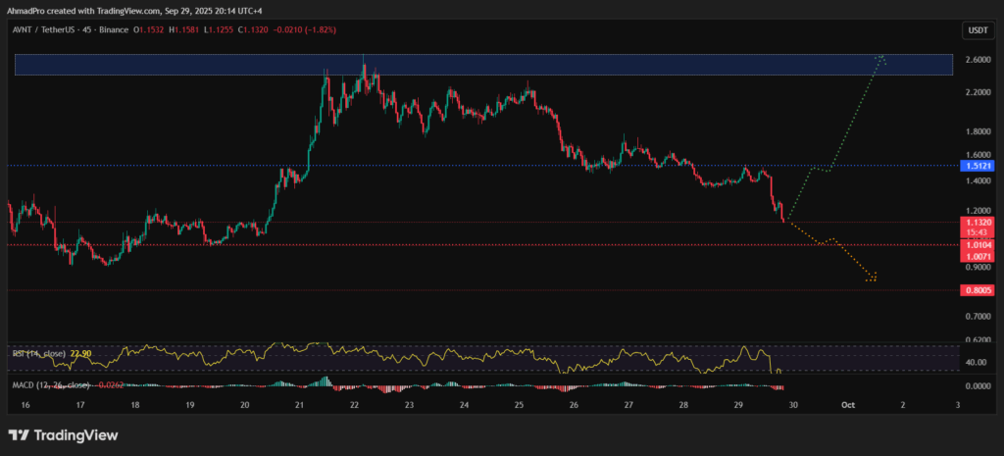This screenshot has height=456, width=1004.
Task: Click the green projection arrow tip
Action: [882, 57]
